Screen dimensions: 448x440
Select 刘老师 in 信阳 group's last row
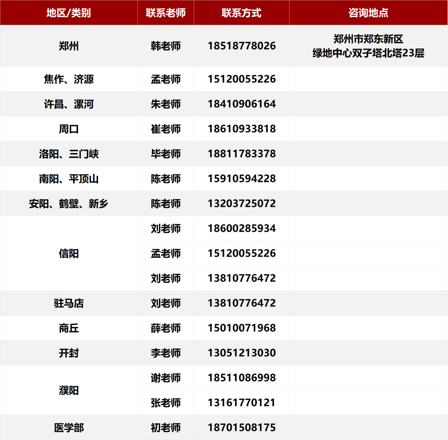click(x=166, y=278)
